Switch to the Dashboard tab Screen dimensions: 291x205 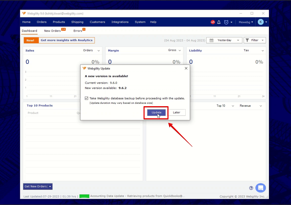(x=29, y=31)
